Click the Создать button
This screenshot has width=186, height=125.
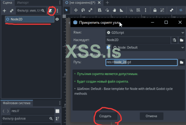click(105, 116)
